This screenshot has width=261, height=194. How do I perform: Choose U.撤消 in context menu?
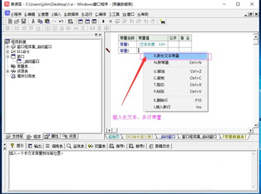176,71
